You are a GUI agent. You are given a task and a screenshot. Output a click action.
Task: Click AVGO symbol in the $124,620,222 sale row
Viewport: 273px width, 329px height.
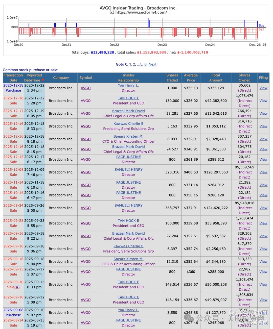tap(86, 208)
